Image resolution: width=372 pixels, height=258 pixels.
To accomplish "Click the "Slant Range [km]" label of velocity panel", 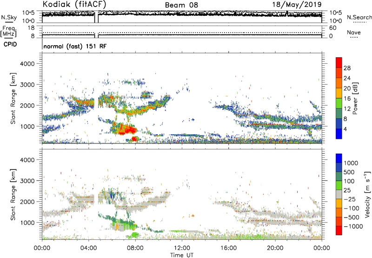I will click(x=13, y=195).
